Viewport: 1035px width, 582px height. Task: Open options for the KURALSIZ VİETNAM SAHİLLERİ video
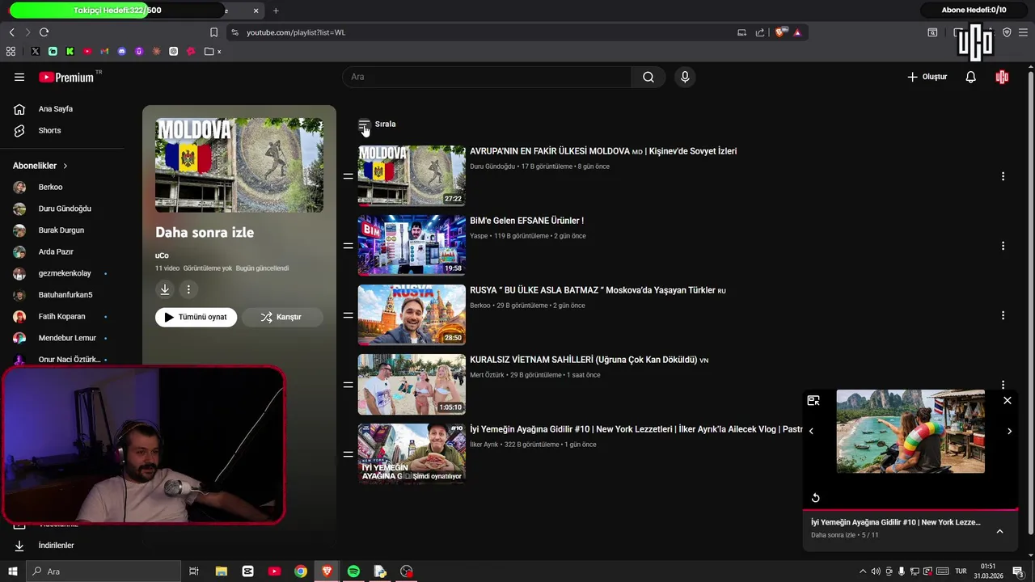(x=1003, y=384)
